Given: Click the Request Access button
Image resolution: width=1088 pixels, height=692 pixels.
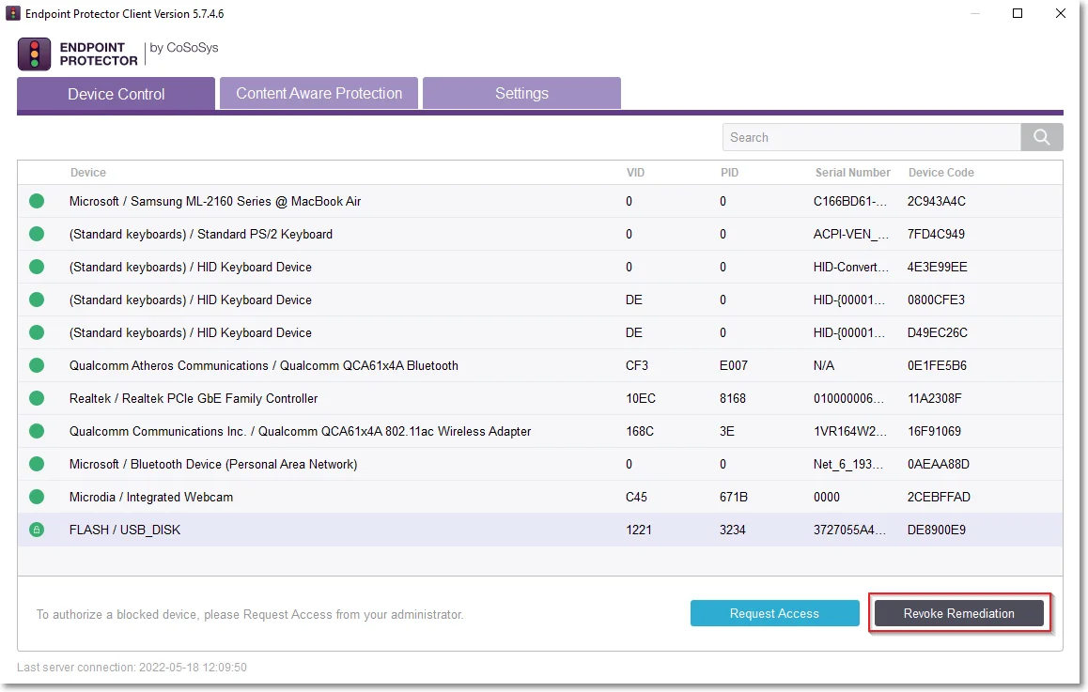Looking at the screenshot, I should (774, 613).
